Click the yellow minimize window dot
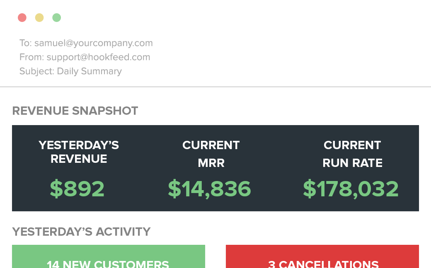 [x=39, y=17]
